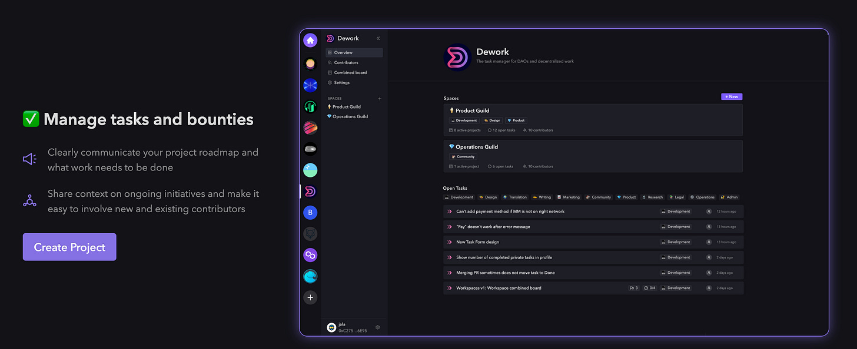Open Overview in the sidebar menu

pos(354,52)
